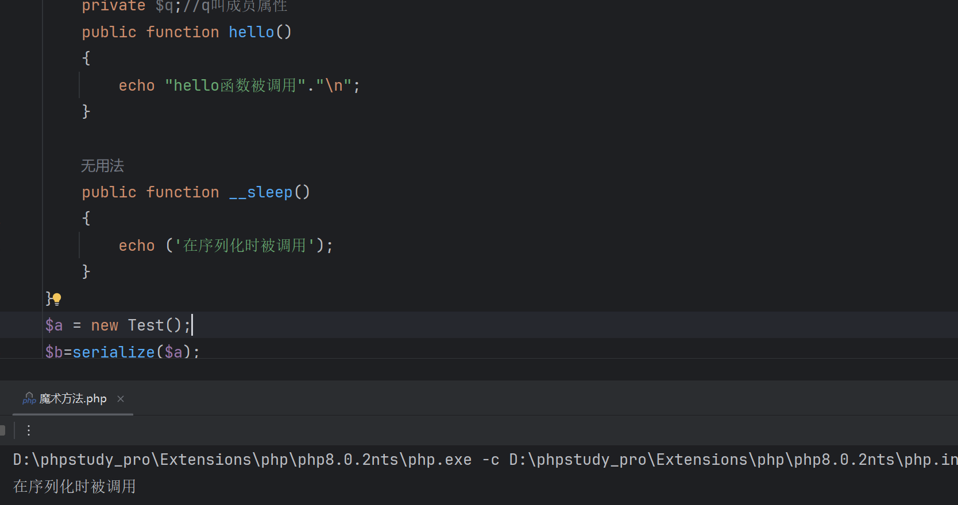Viewport: 958px width, 505px height.
Task: Click the $b variable in the serialize line
Action: pos(54,352)
